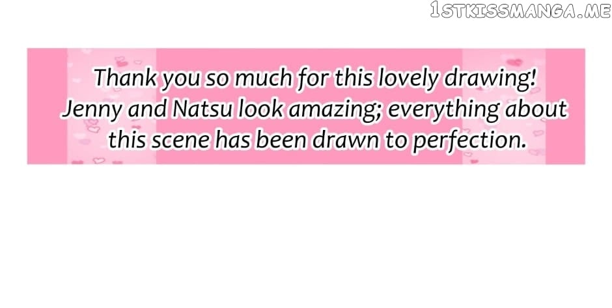
Task: Click the blank white area below the pink banner
Action: coord(306,234)
